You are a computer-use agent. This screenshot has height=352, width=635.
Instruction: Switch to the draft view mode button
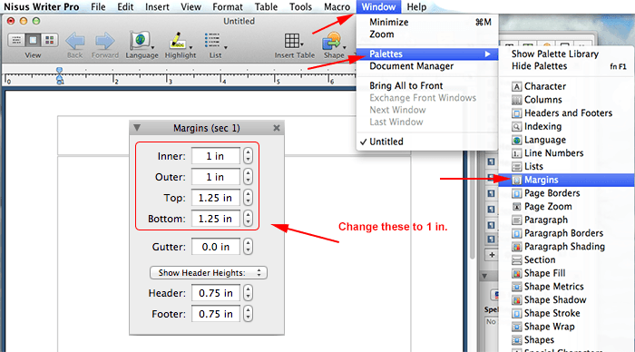click(16, 40)
